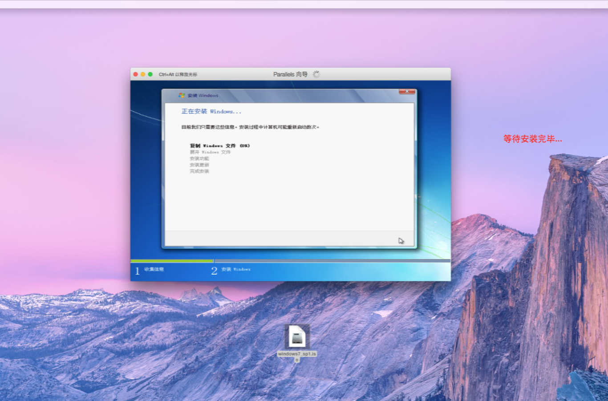The width and height of the screenshot is (608, 401).
Task: Zoom the Parallels wizard window
Action: 150,74
